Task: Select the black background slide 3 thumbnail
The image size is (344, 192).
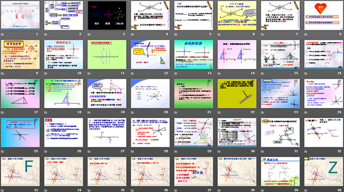Action: (x=107, y=15)
